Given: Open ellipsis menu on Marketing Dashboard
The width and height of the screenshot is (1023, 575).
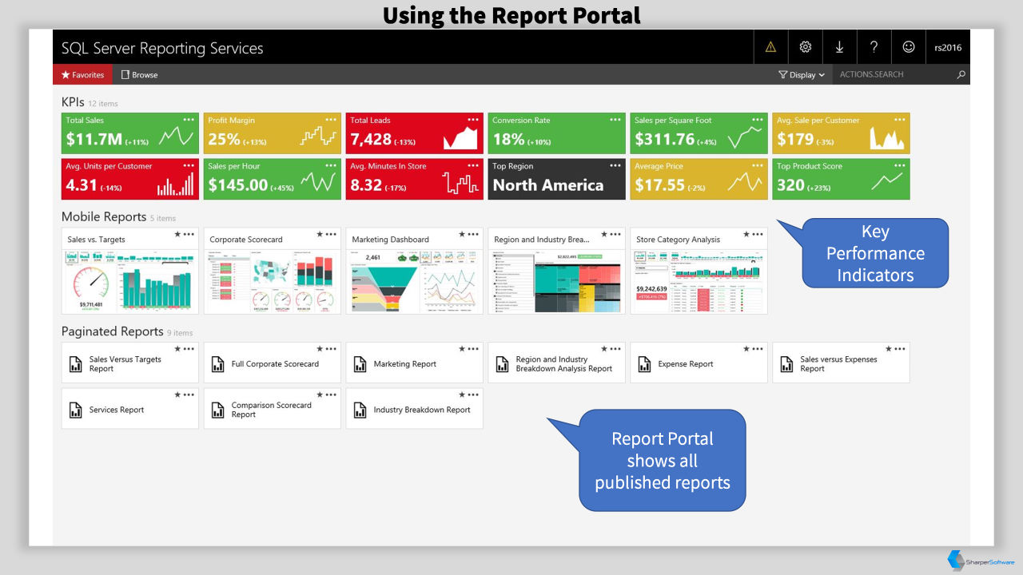Looking at the screenshot, I should (x=473, y=234).
